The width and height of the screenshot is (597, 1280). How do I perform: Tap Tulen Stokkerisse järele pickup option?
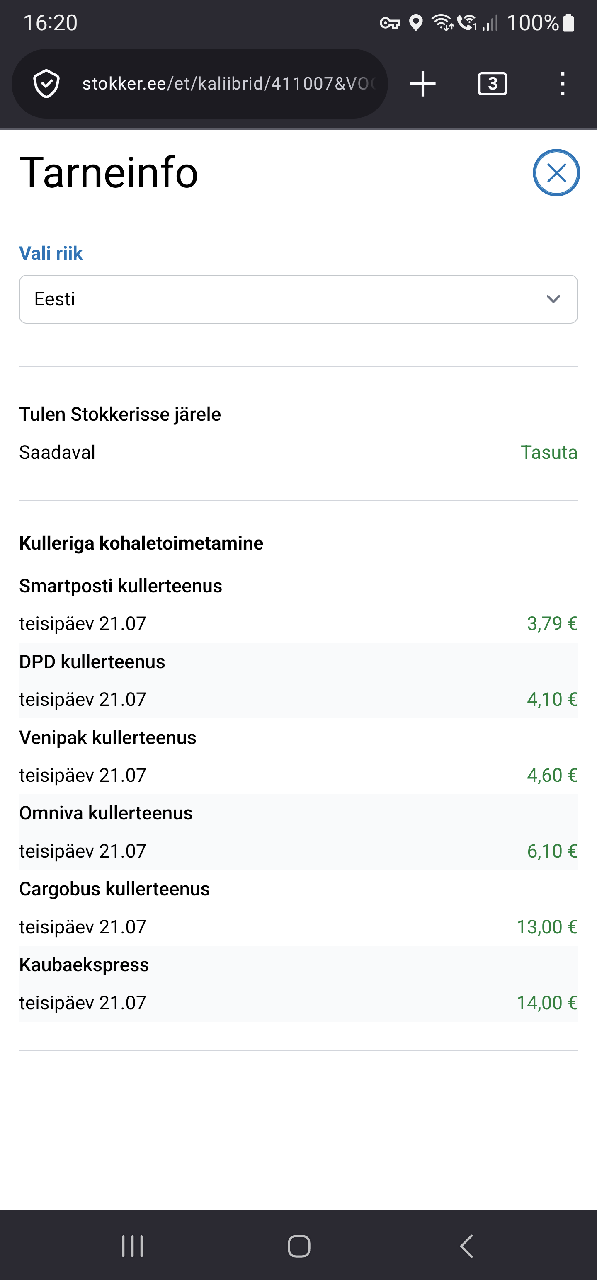tap(120, 415)
